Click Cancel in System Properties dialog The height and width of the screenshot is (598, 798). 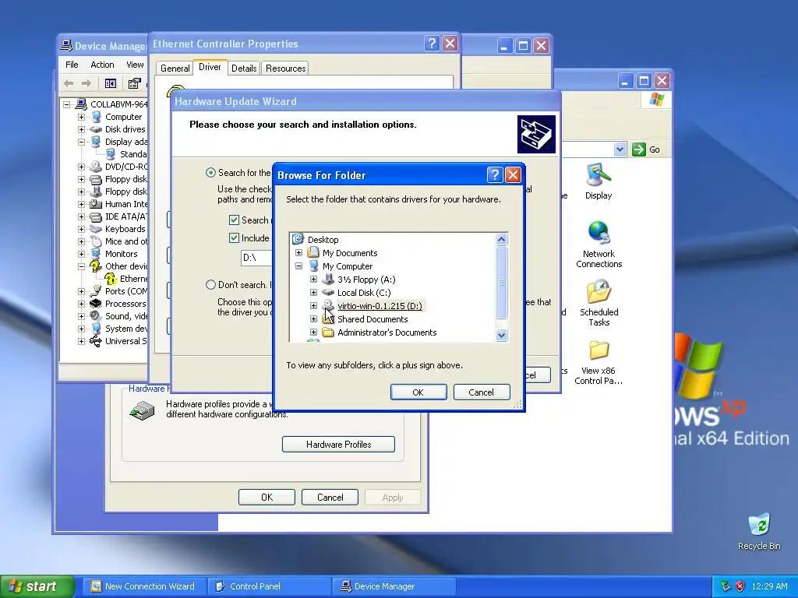(x=330, y=498)
